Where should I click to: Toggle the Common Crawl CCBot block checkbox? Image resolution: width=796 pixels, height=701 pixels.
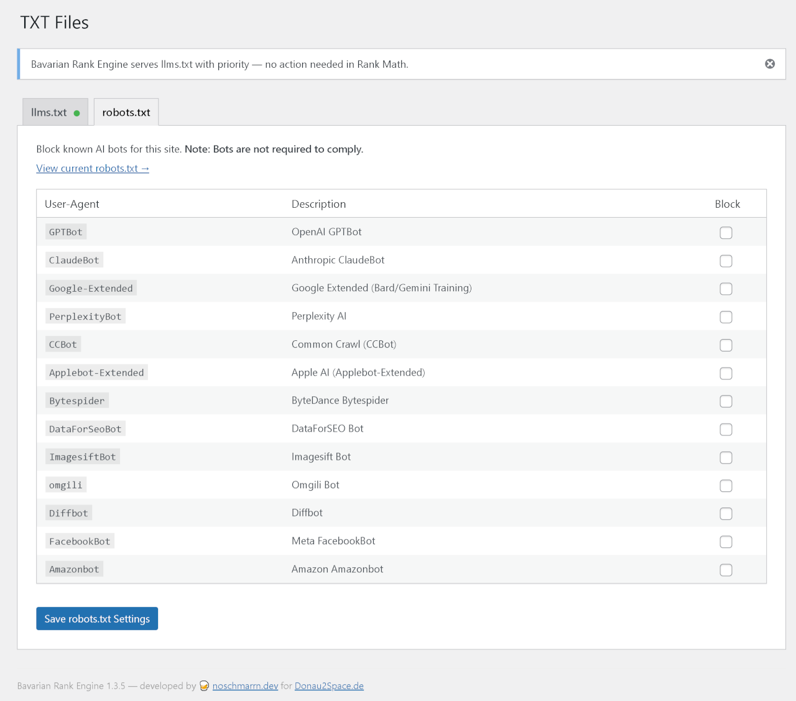click(726, 345)
